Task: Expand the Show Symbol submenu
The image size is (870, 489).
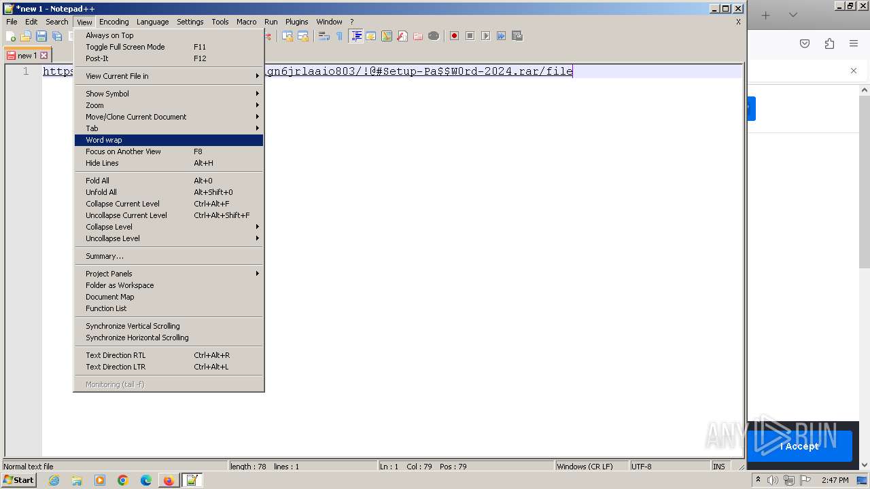Action: [169, 94]
